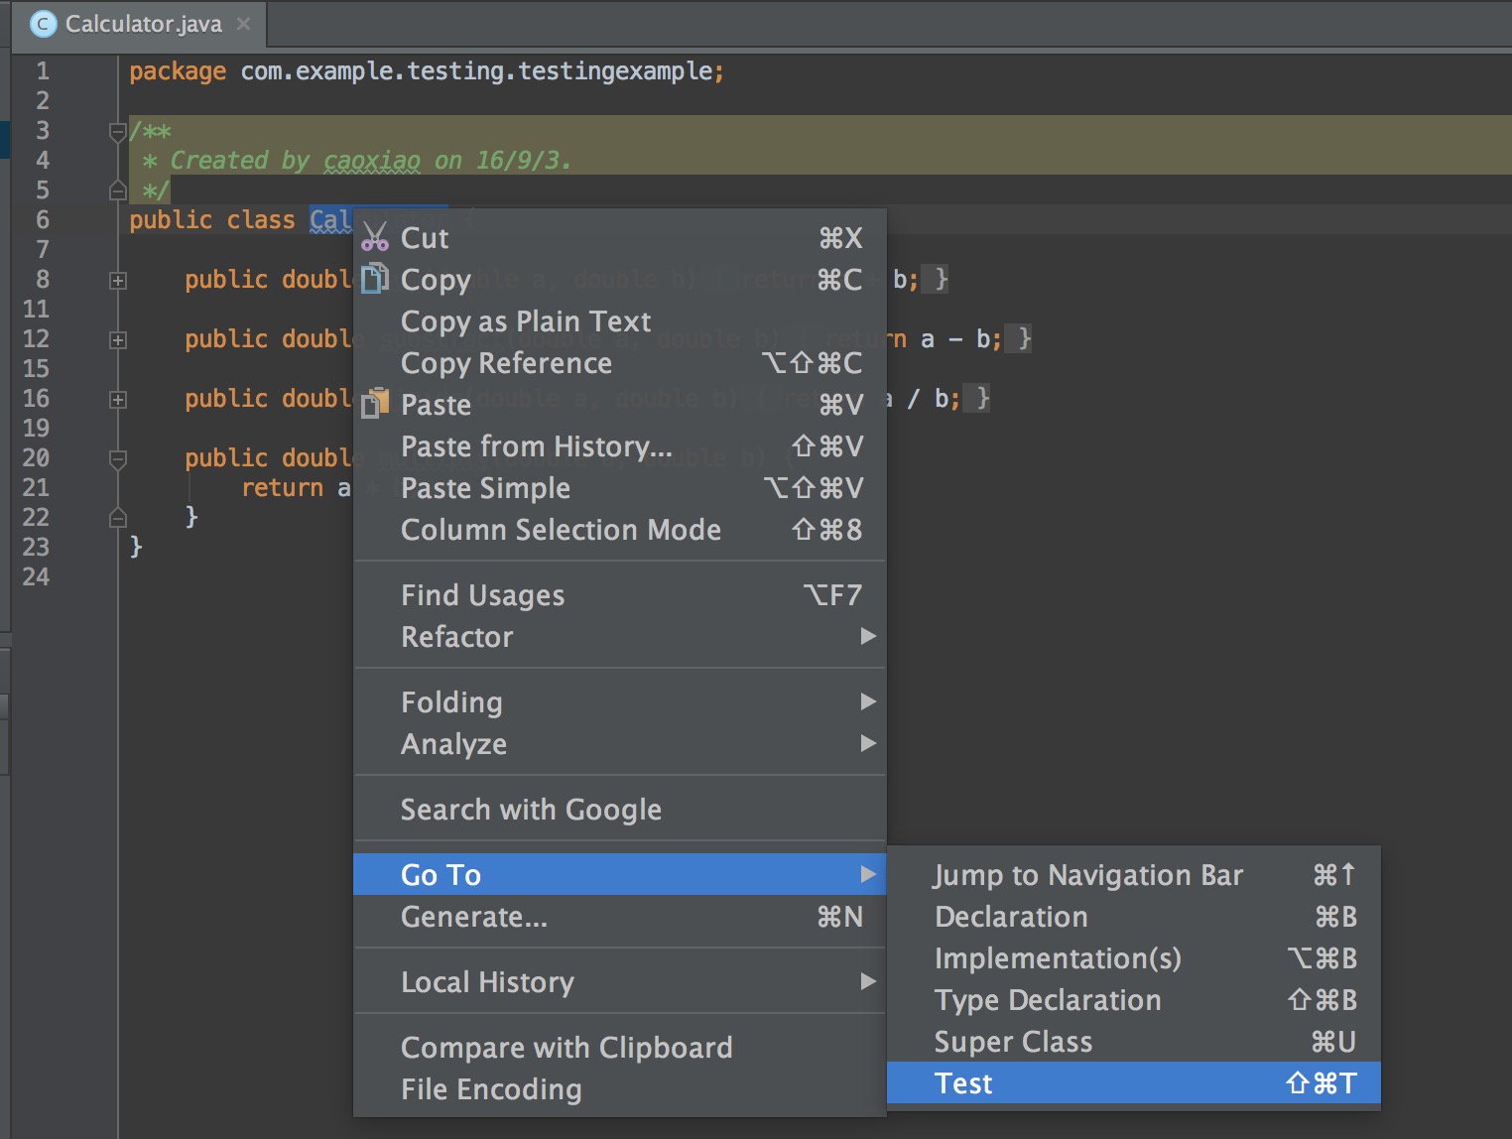
Task: Open the Folding submenu
Action: click(x=619, y=702)
